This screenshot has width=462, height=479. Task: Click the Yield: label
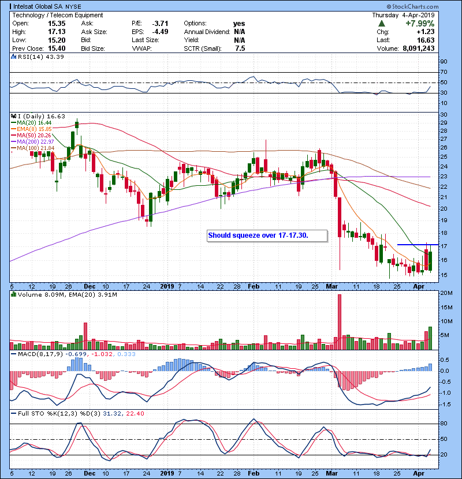click(191, 40)
